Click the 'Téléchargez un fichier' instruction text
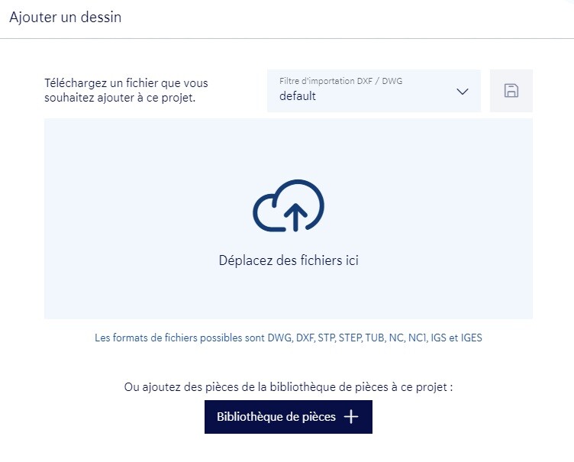 pos(126,82)
